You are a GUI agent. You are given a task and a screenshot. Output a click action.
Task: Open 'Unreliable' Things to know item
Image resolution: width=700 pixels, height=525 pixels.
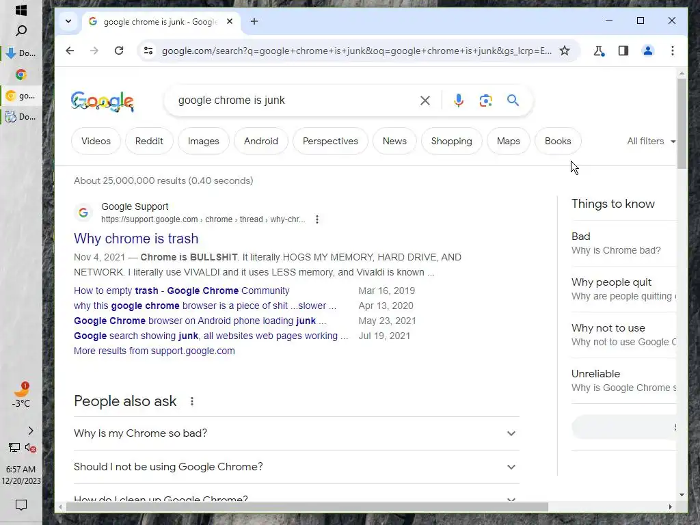(623, 381)
